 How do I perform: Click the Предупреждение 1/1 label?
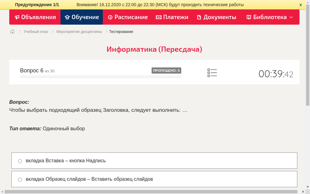pos(37,5)
